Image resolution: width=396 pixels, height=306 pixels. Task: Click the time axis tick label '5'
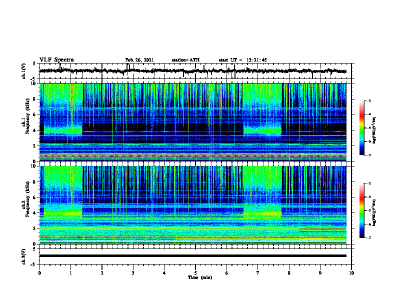click(195, 273)
